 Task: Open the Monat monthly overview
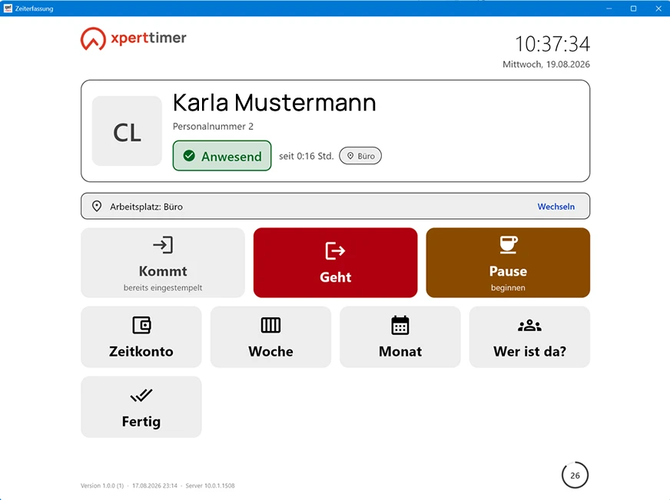(x=400, y=337)
